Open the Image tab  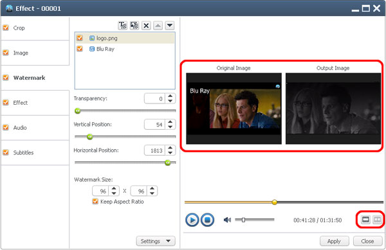(x=35, y=53)
